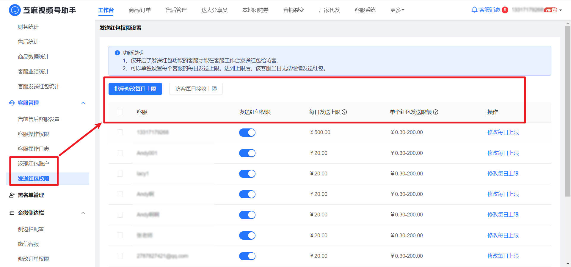Open the 厂家代发 menu
This screenshot has width=571, height=267.
(x=329, y=10)
